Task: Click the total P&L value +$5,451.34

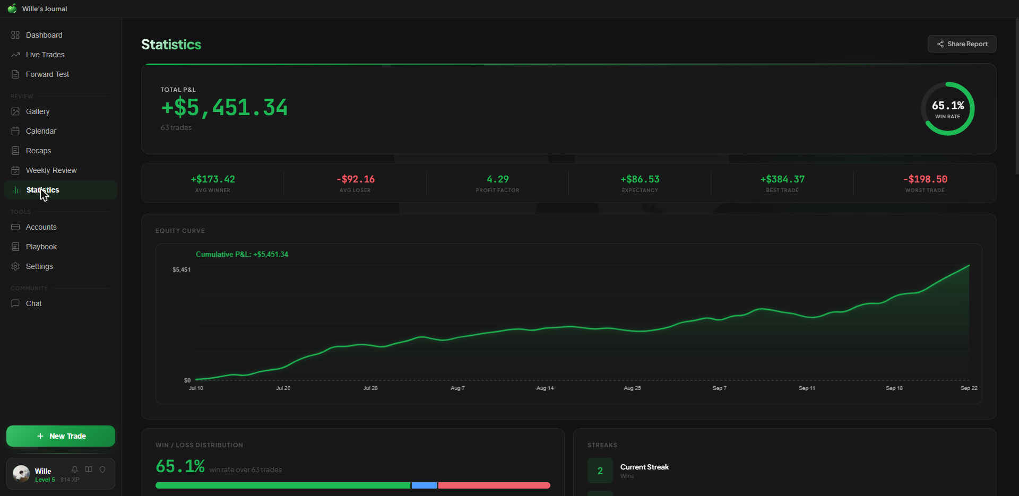Action: tap(224, 108)
